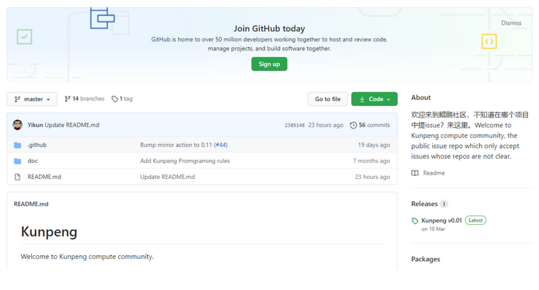The width and height of the screenshot is (539, 290).
Task: Click the .github folder icon
Action: [x=17, y=145]
